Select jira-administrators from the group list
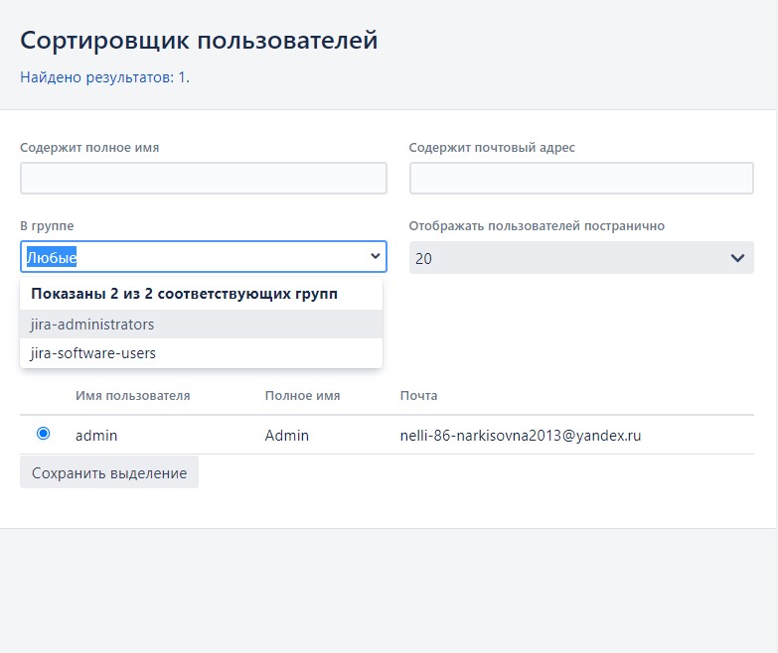Screen dimensions: 778x653 point(201,325)
